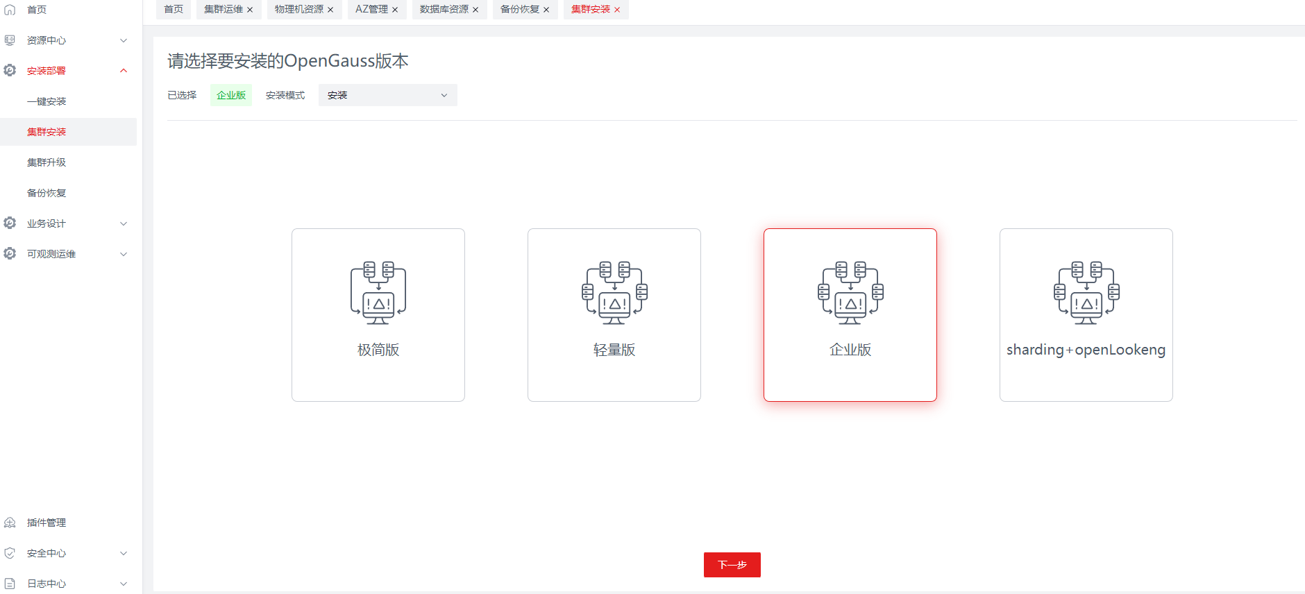Click the home icon beside 首页

[10, 10]
